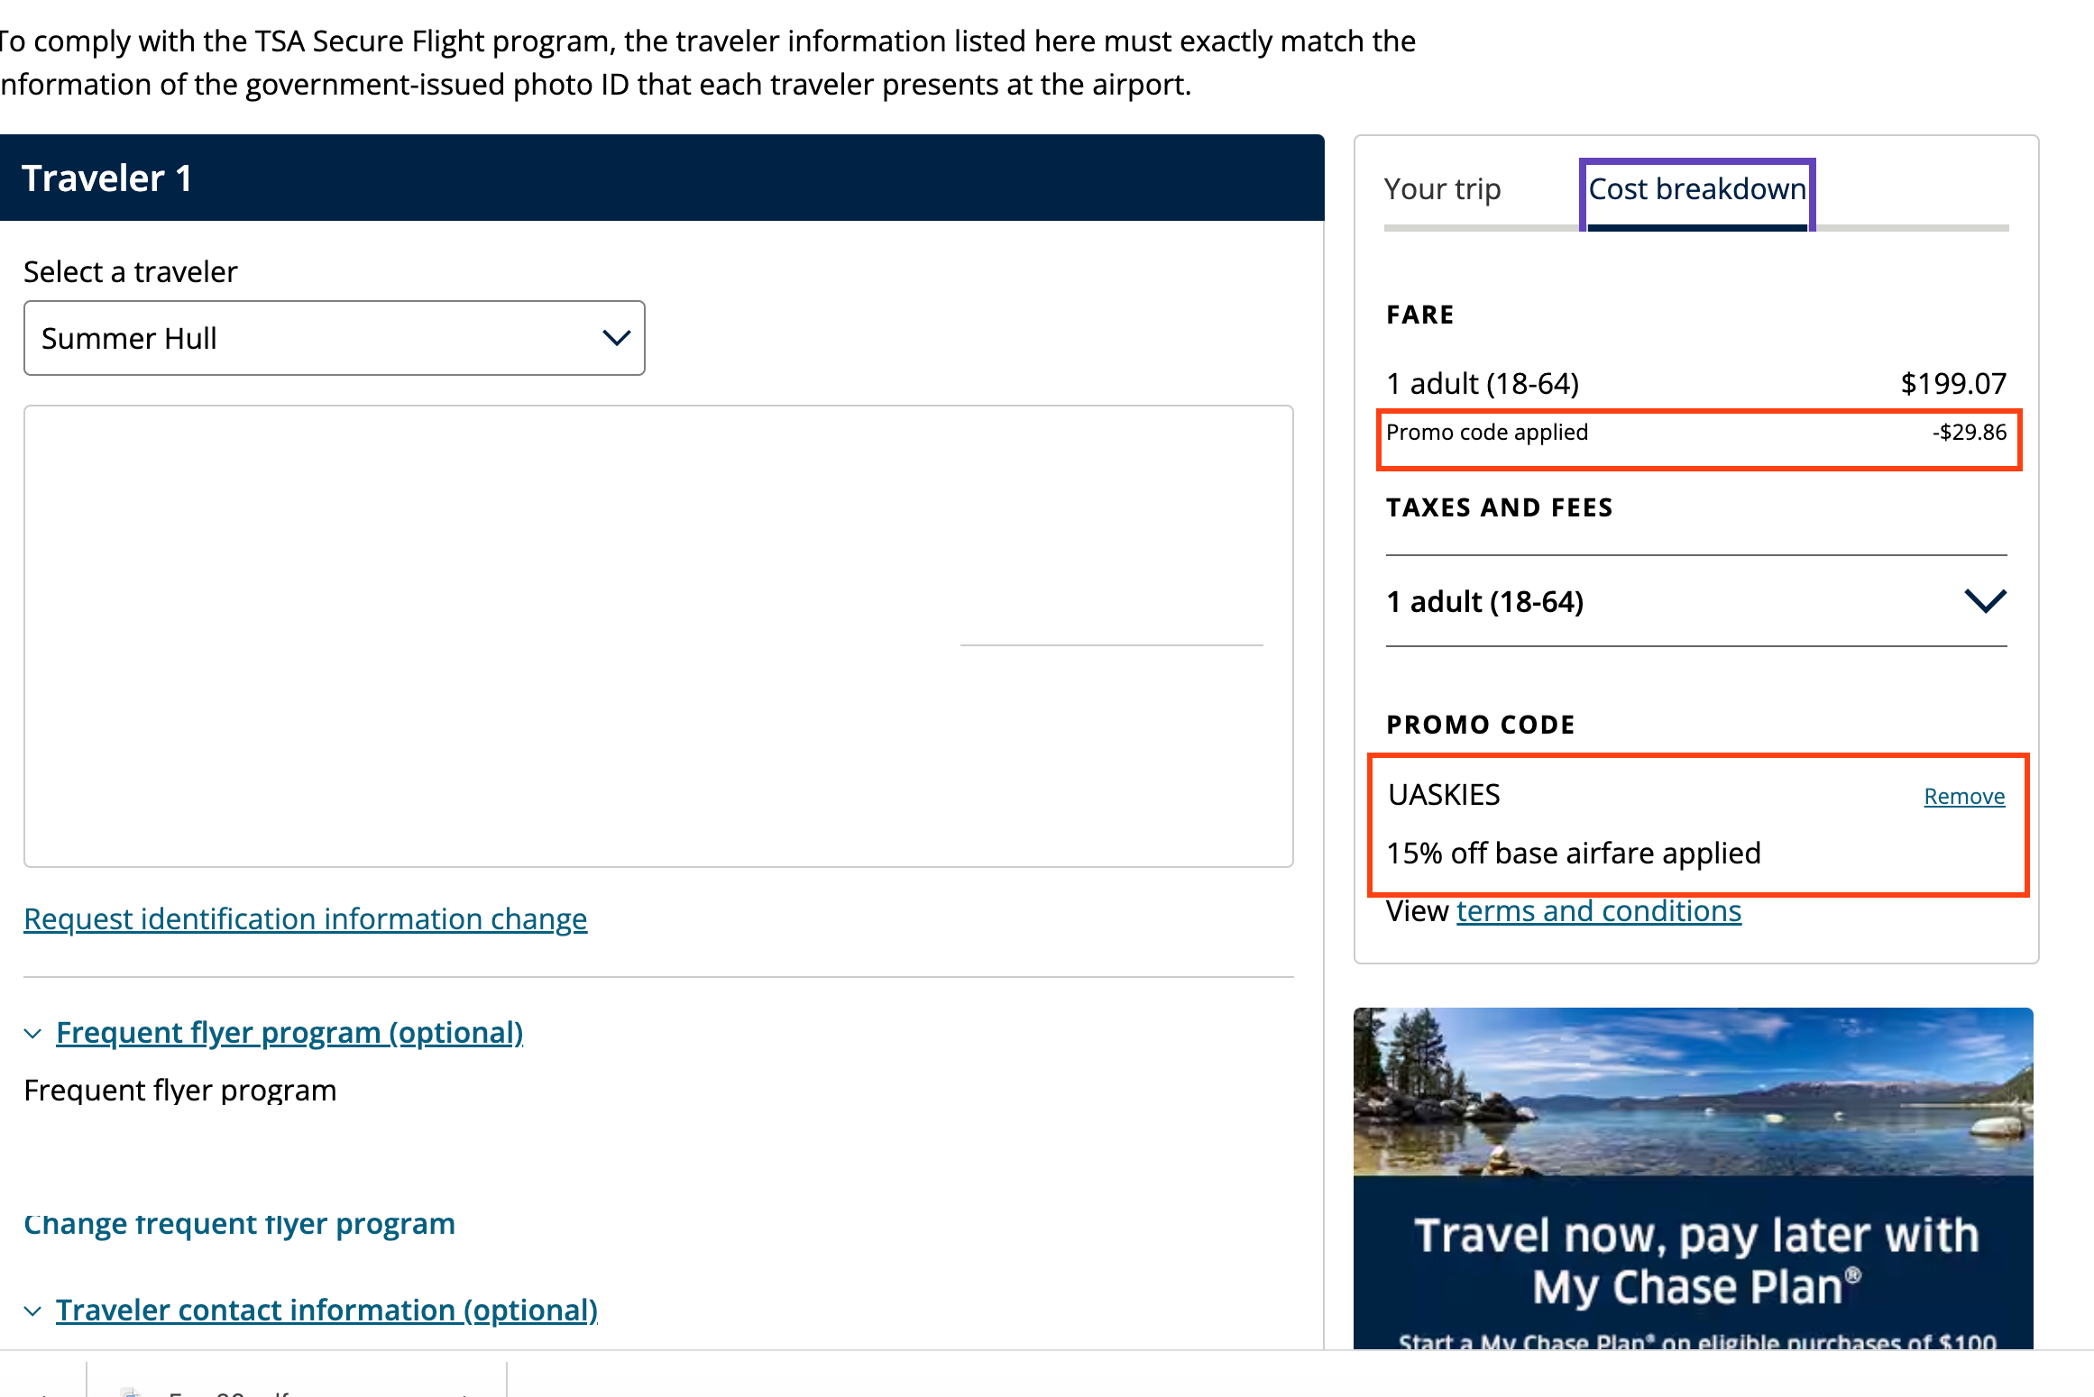Screen dimensions: 2094x1397
Task: Click chevron icon beside Frequent flyer program
Action: (x=32, y=1034)
